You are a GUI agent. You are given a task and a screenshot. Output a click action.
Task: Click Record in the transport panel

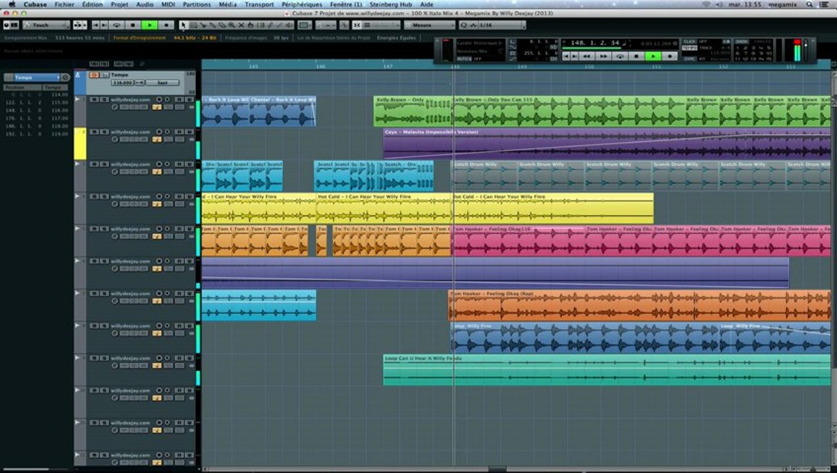670,56
